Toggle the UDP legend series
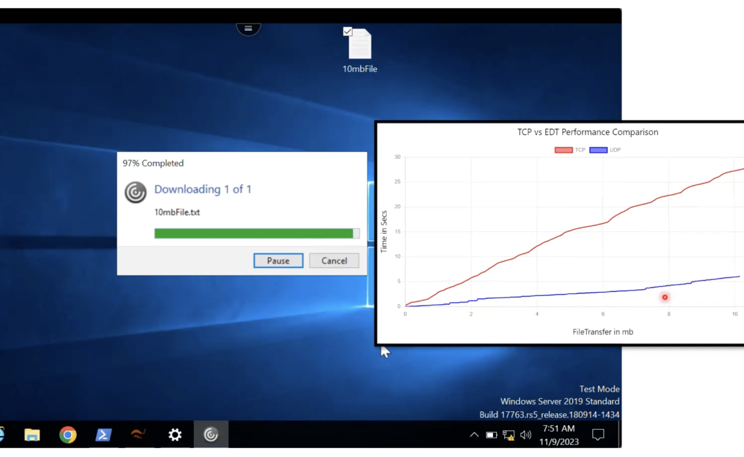The image size is (744, 457). pyautogui.click(x=598, y=150)
